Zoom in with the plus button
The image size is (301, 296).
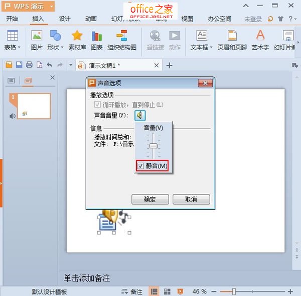pos(290,291)
